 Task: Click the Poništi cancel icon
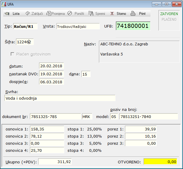point(70,14)
